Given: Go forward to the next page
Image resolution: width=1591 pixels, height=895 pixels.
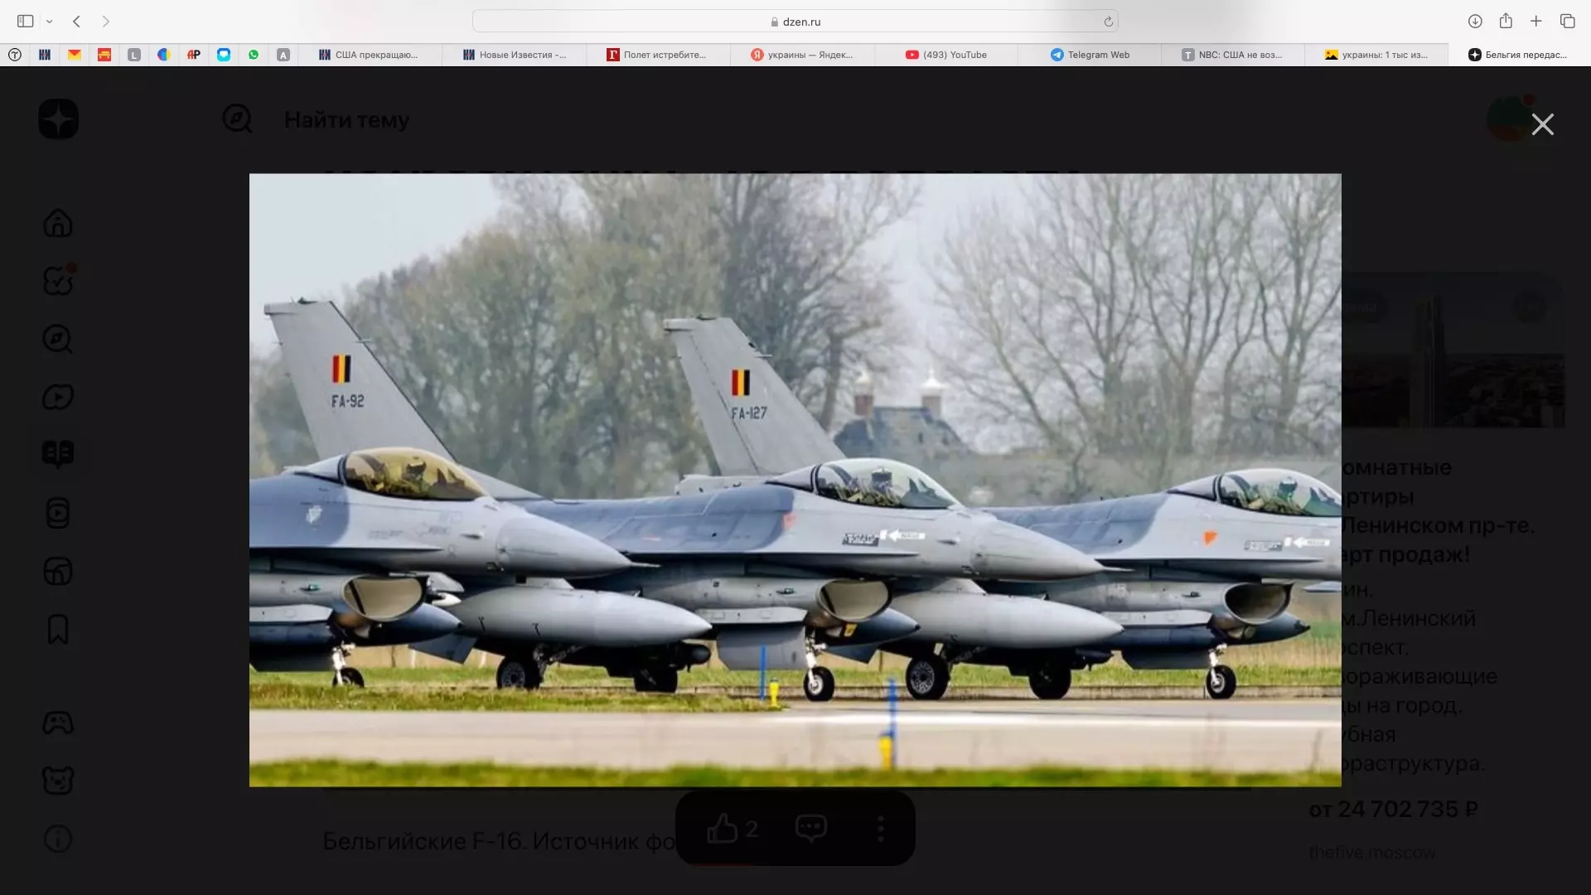Looking at the screenshot, I should coord(105,22).
